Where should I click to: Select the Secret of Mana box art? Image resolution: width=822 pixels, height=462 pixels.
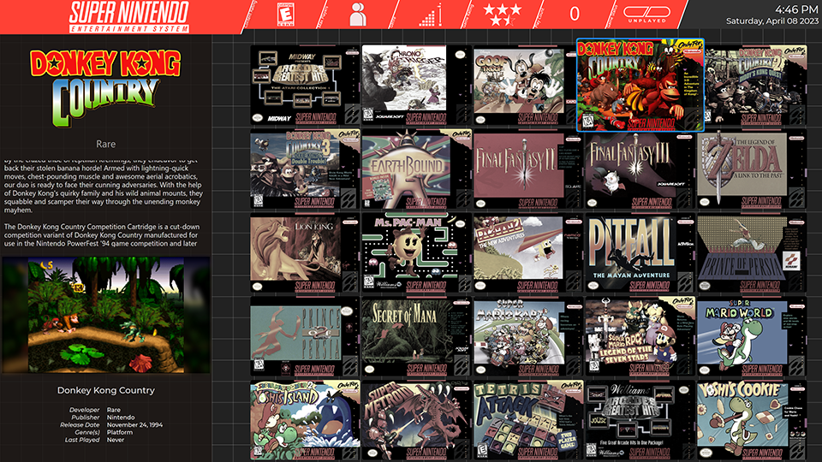tap(416, 336)
